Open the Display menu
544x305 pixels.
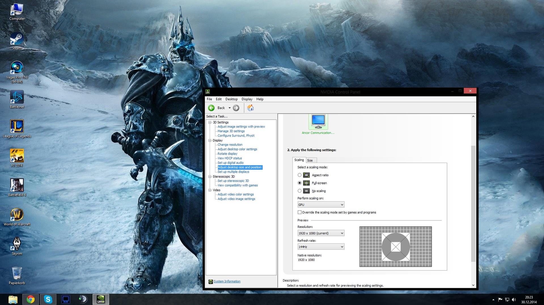click(247, 99)
